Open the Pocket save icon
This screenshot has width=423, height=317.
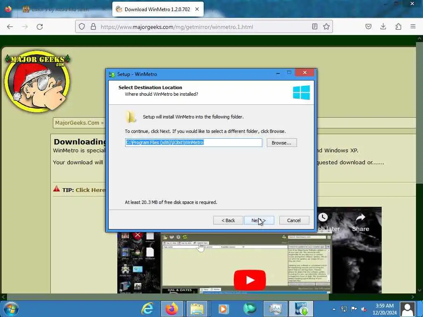[368, 26]
